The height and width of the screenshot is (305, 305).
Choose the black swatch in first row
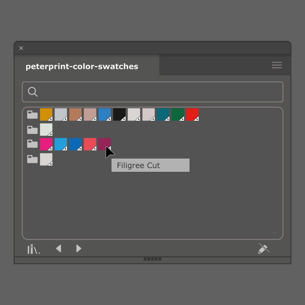[x=119, y=114]
